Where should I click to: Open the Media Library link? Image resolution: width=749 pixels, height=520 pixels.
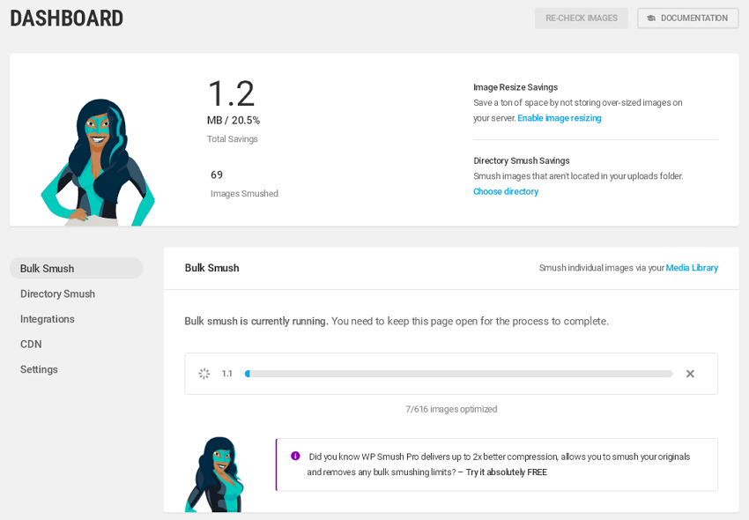tap(692, 268)
